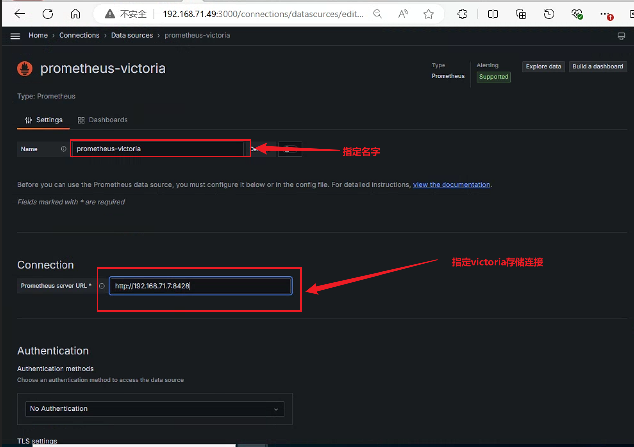634x447 pixels.
Task: Click the prometheus-victoria breadcrumb item
Action: pos(197,35)
